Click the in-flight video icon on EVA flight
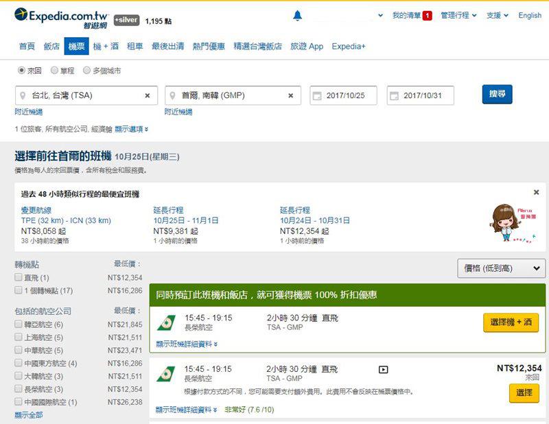 pyautogui.click(x=384, y=370)
